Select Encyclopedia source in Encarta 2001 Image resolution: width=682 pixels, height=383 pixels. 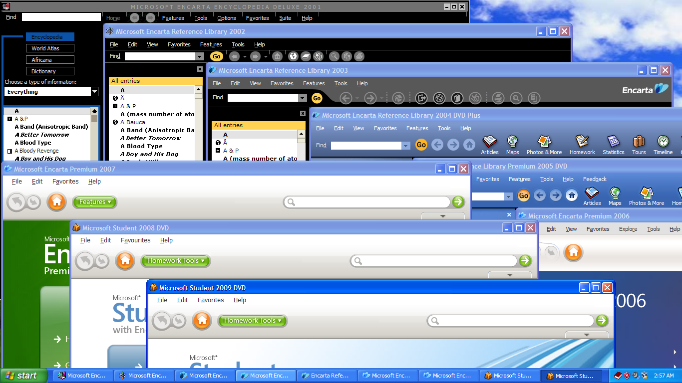click(50, 37)
